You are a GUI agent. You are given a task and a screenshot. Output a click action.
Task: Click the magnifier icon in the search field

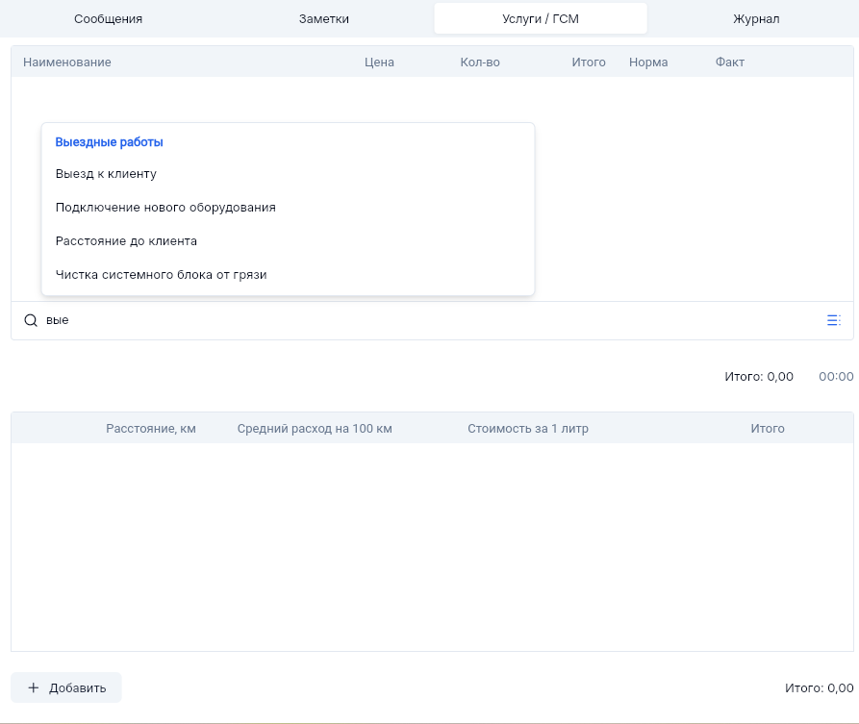click(31, 320)
